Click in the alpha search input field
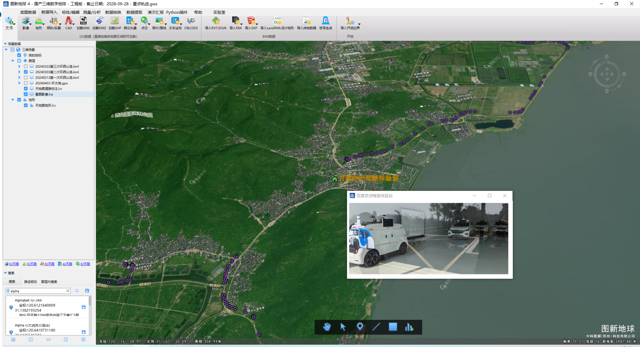 click(x=38, y=291)
